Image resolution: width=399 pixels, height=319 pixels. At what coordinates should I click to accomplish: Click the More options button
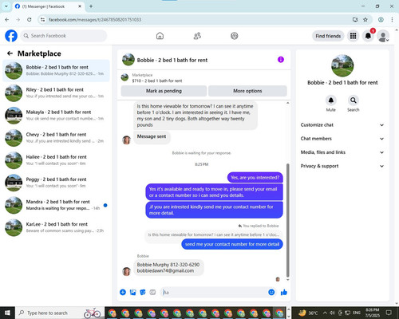247,91
